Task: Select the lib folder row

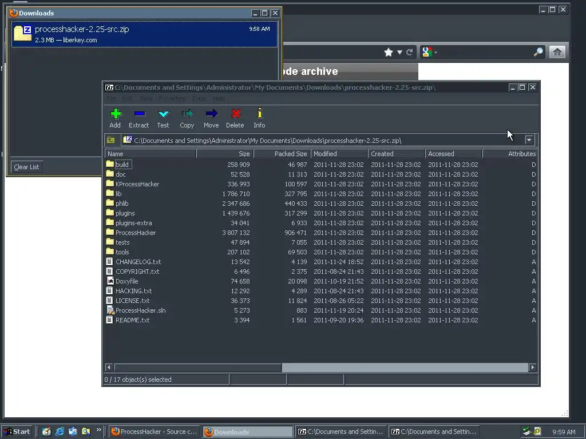Action: click(321, 193)
